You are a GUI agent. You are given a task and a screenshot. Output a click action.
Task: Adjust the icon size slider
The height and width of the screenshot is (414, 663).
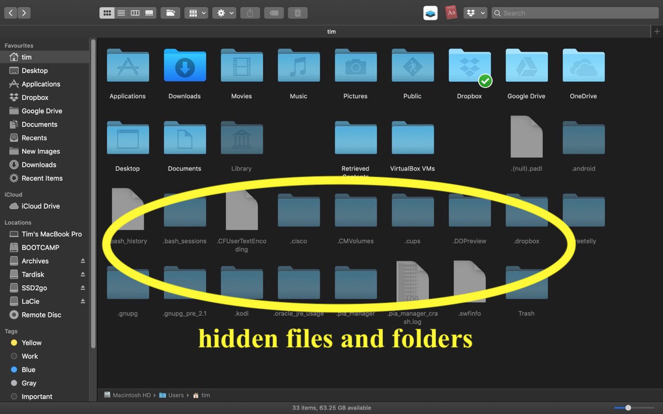tap(628, 408)
